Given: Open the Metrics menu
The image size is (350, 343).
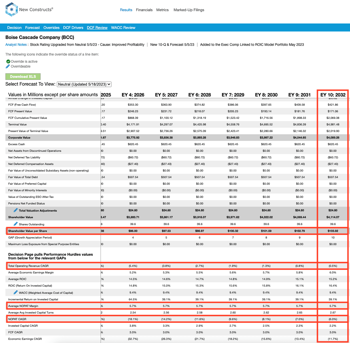Looking at the screenshot, I should [162, 10].
